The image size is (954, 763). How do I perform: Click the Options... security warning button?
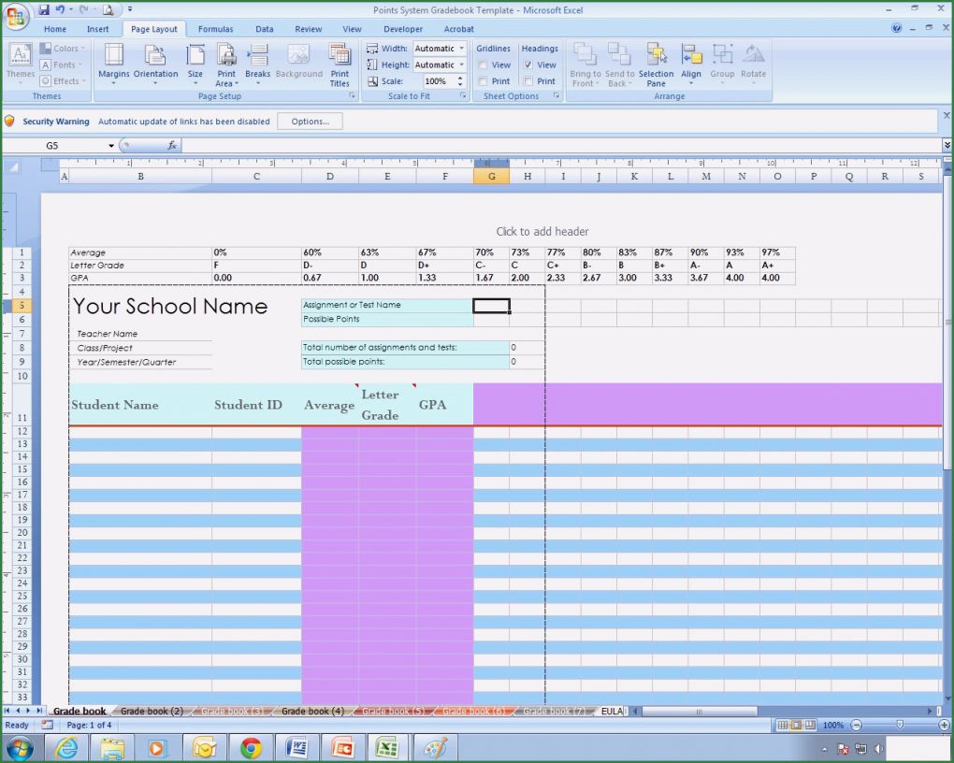click(x=310, y=122)
